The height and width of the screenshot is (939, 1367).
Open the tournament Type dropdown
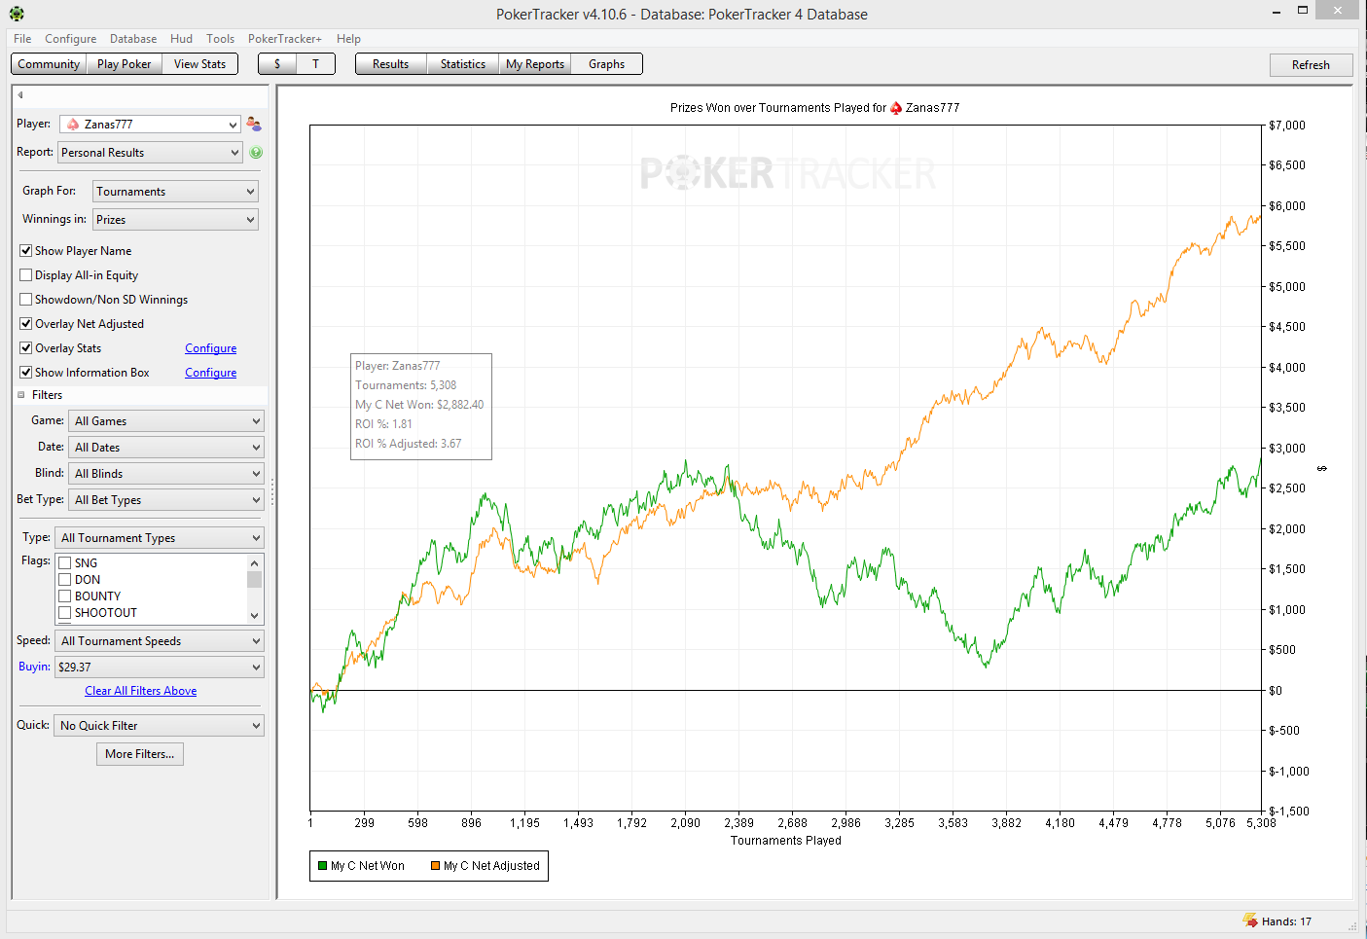pyautogui.click(x=161, y=538)
